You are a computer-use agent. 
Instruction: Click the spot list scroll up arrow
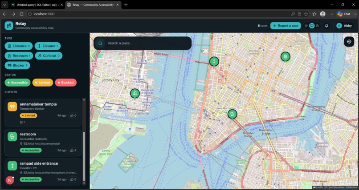(84, 100)
